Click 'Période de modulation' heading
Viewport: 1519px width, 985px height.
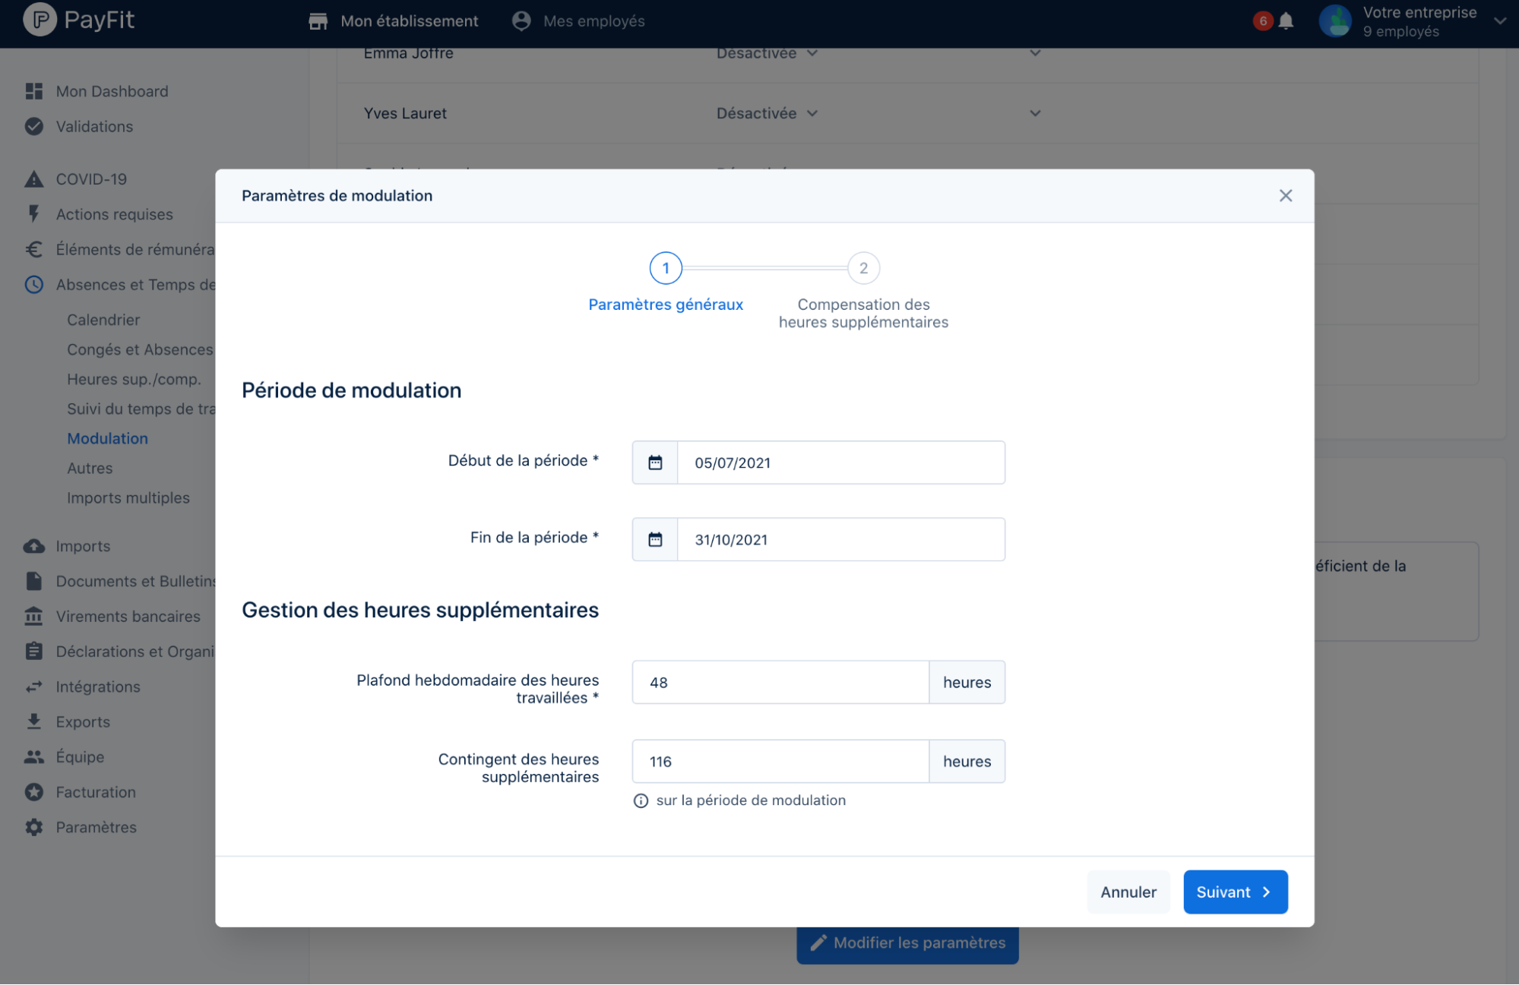351,390
